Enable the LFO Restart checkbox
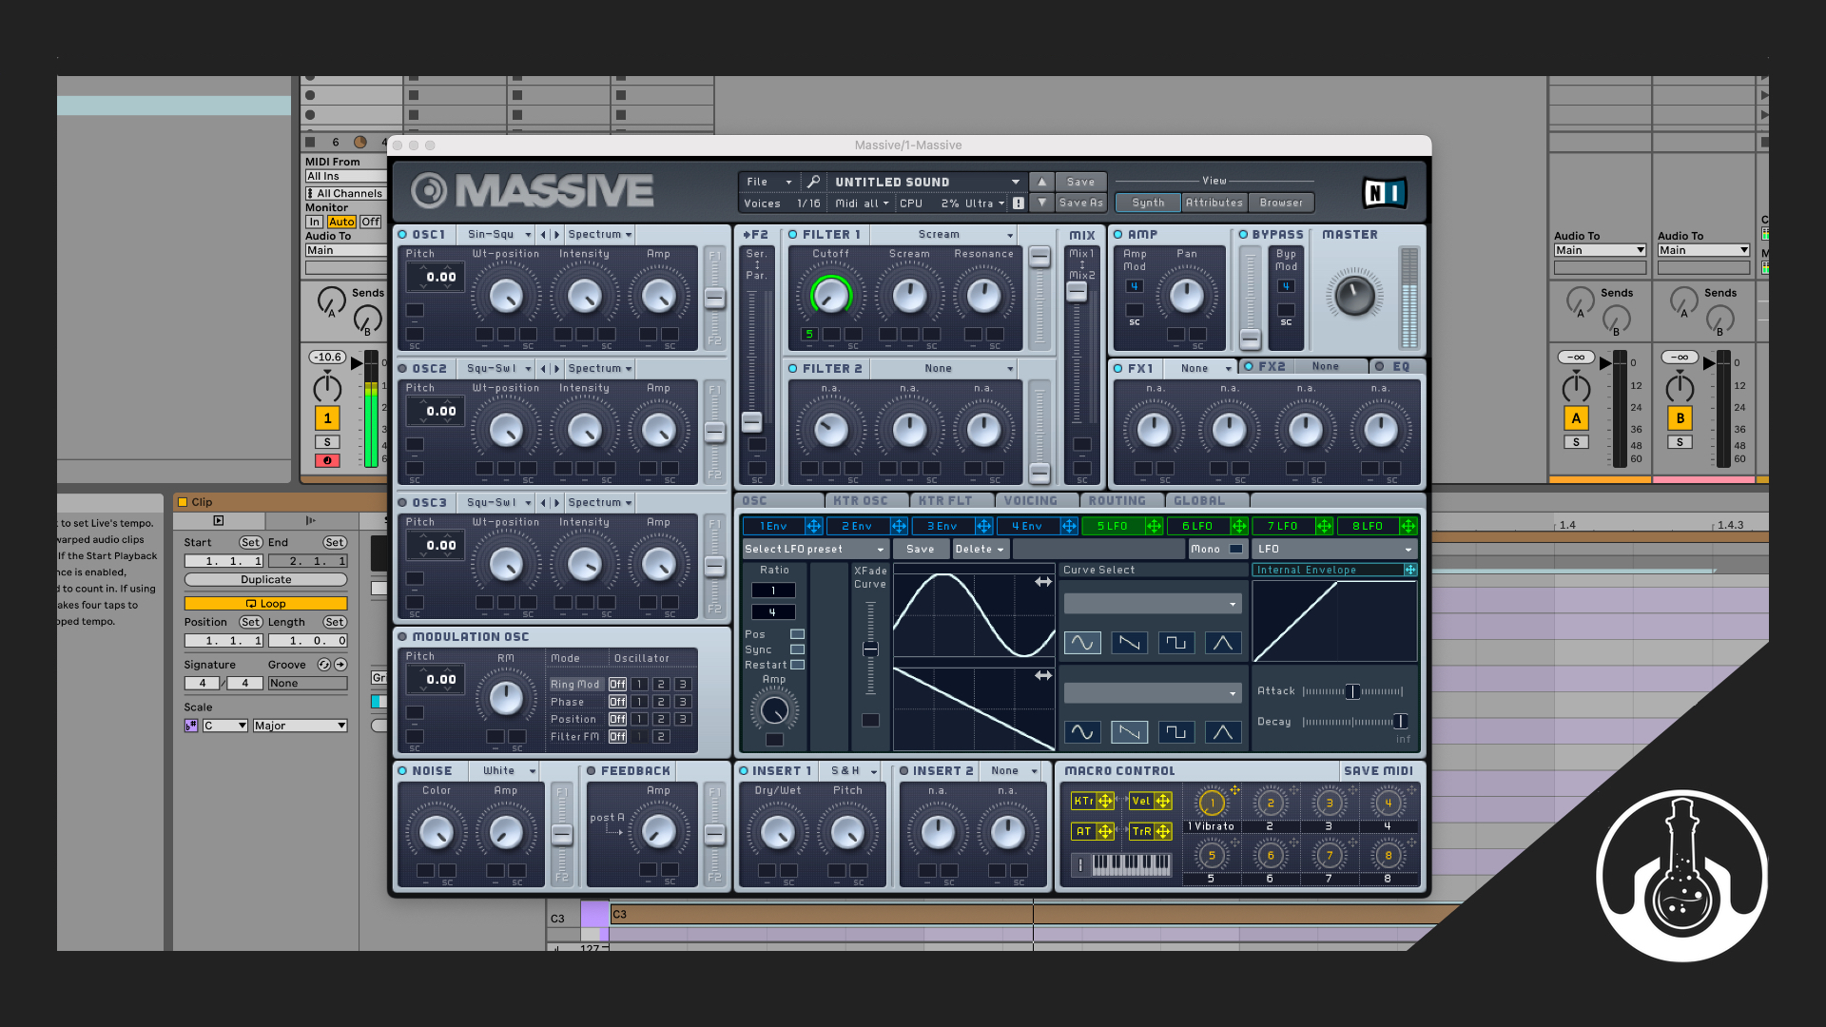 [798, 665]
